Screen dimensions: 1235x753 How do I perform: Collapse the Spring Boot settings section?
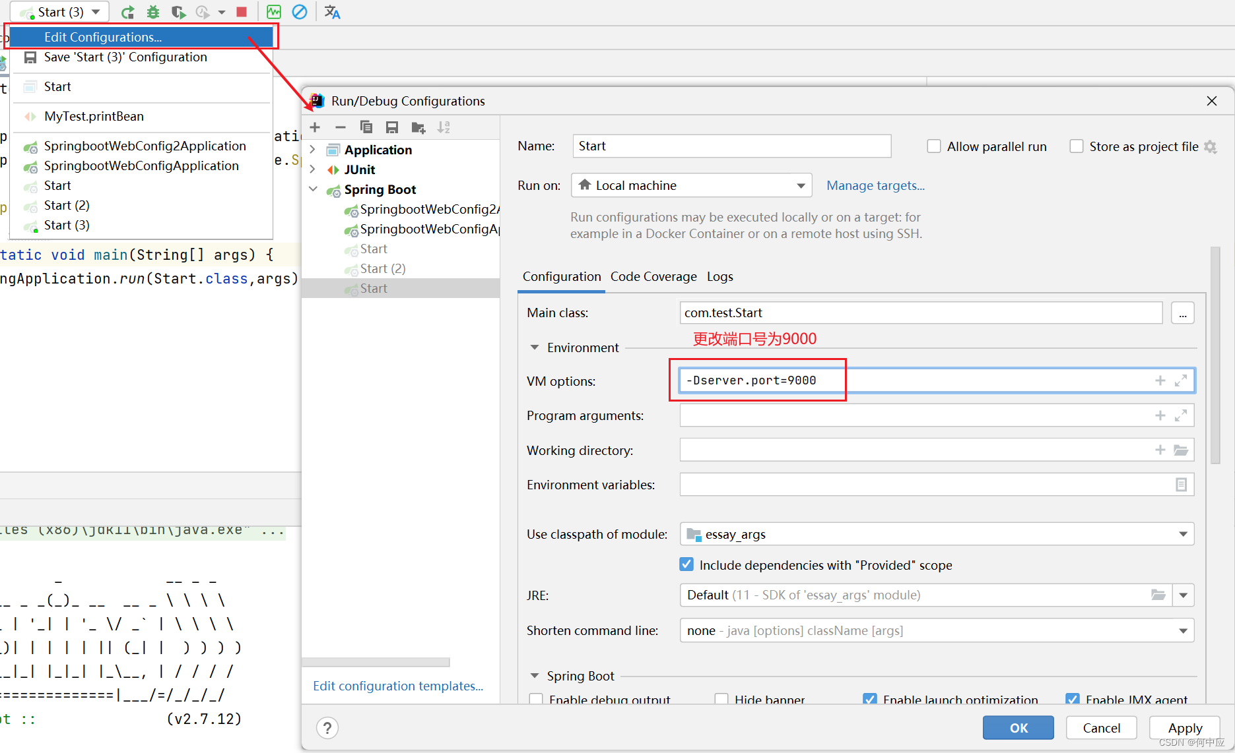coord(535,676)
